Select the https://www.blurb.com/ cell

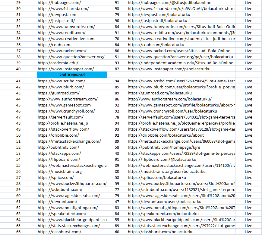(x=72, y=87)
